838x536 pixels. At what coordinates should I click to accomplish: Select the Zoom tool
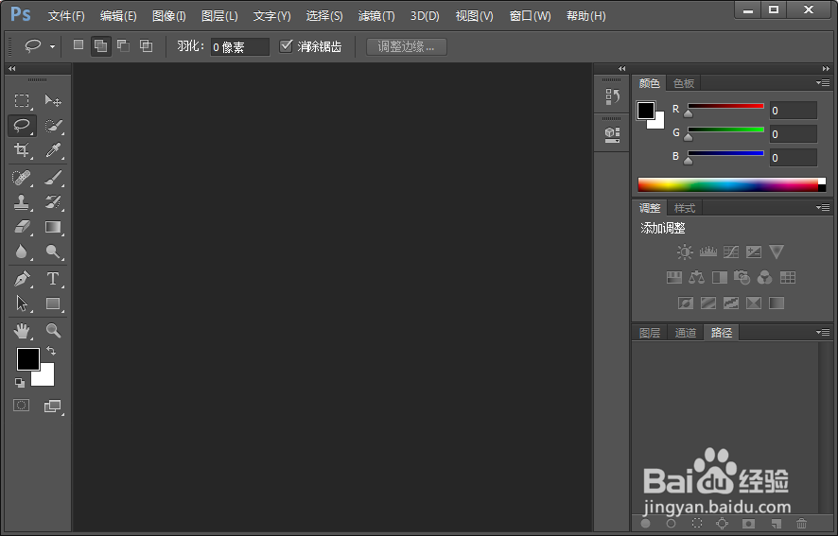(x=53, y=331)
